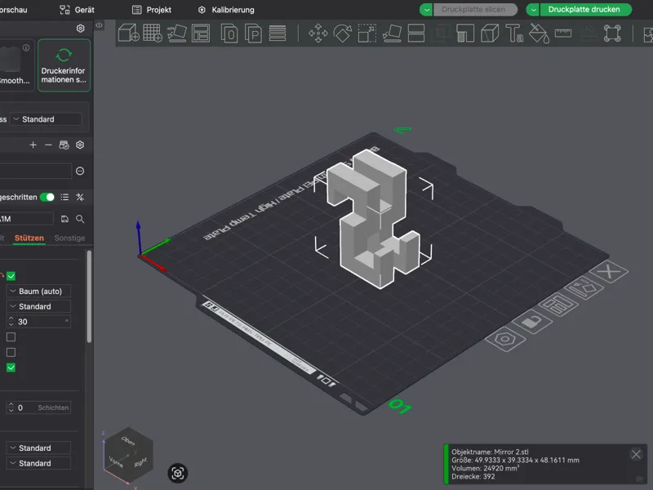
Task: Add a new plate with the grid-plus icon
Action: point(153,33)
